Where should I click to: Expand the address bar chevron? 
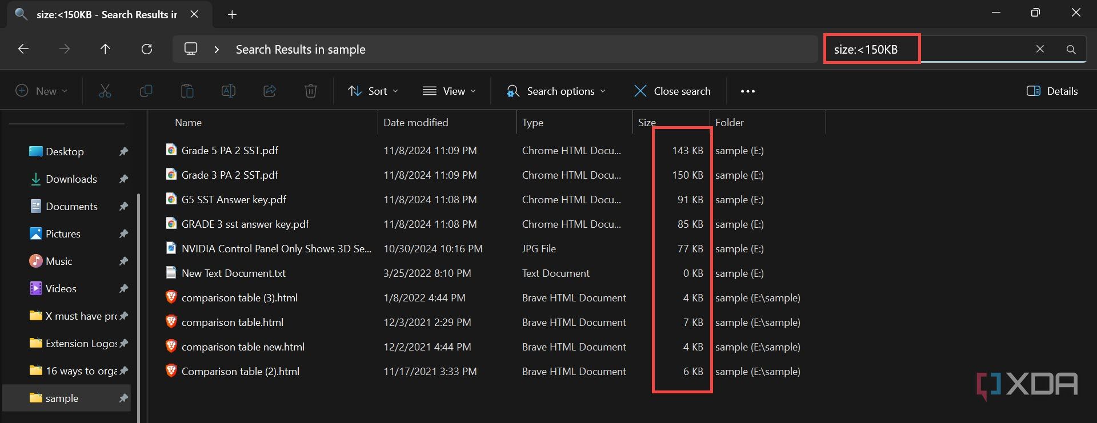click(217, 50)
